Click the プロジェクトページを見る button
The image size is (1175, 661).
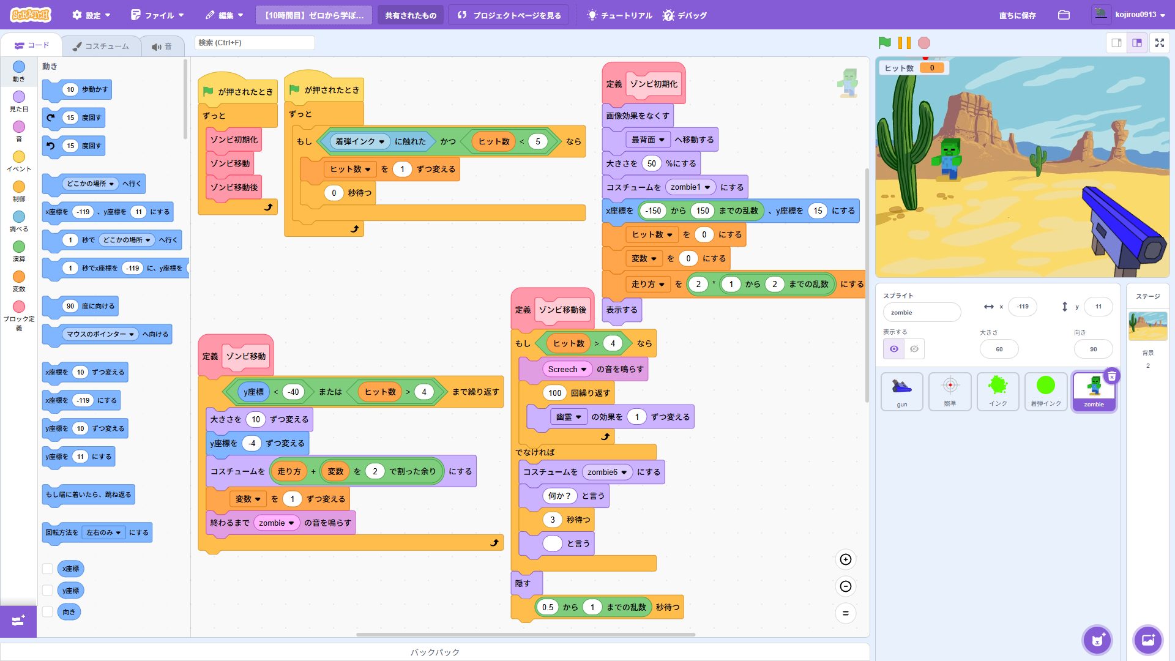(x=509, y=15)
